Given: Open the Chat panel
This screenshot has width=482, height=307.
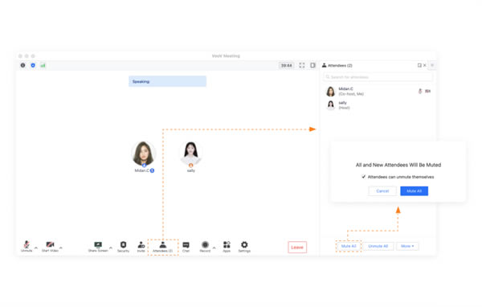Looking at the screenshot, I should click(186, 247).
